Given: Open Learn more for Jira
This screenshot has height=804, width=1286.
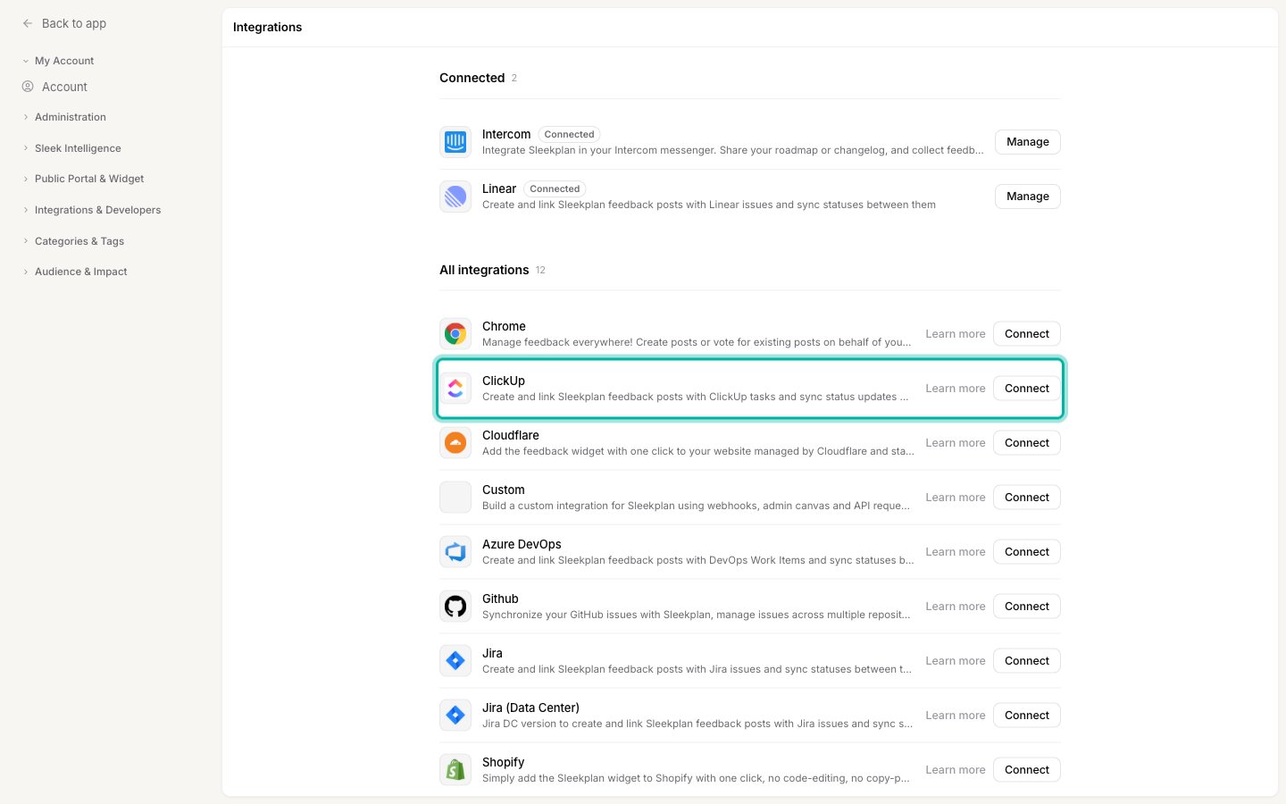Looking at the screenshot, I should [956, 661].
